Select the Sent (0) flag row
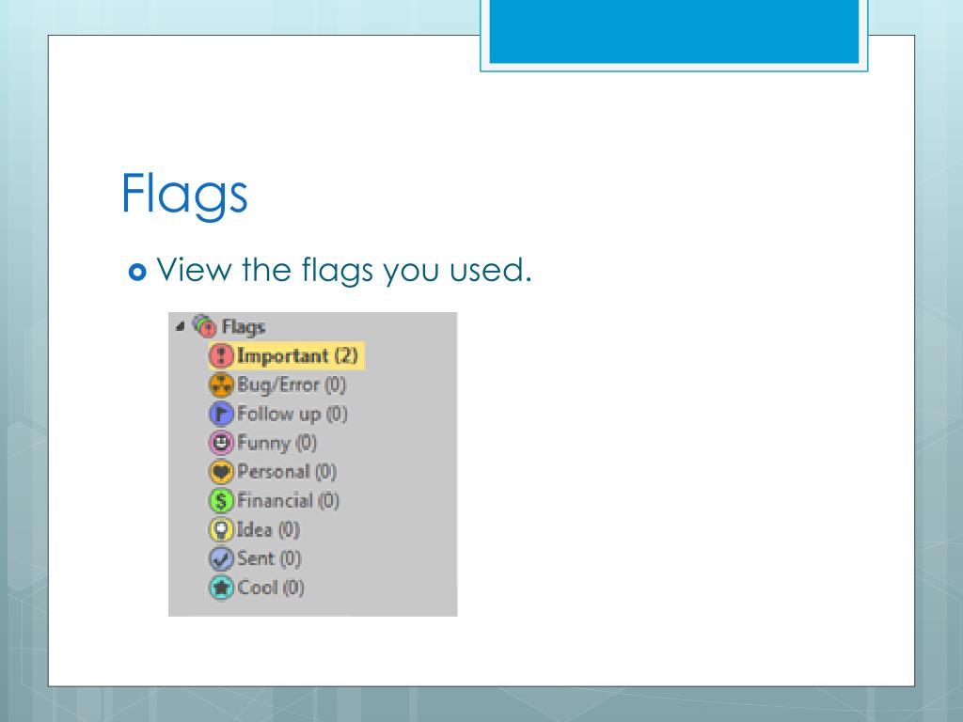 [255, 558]
